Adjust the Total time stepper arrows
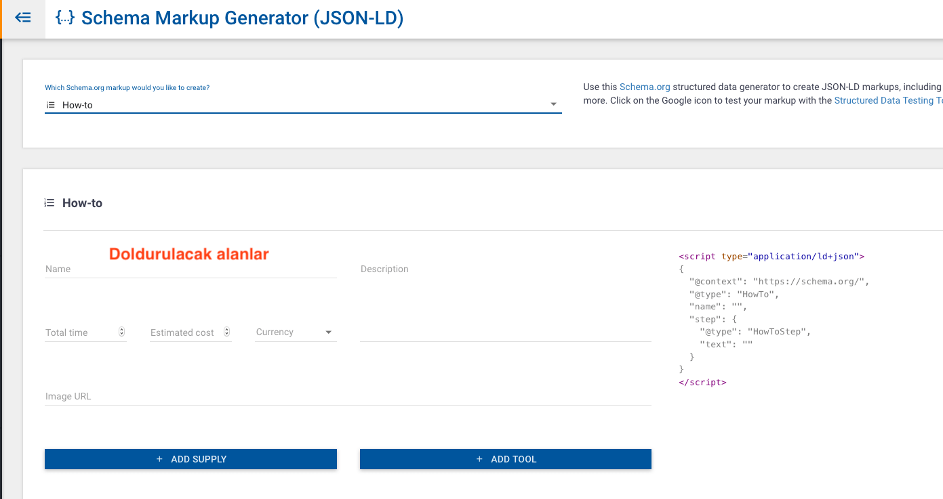 (121, 332)
